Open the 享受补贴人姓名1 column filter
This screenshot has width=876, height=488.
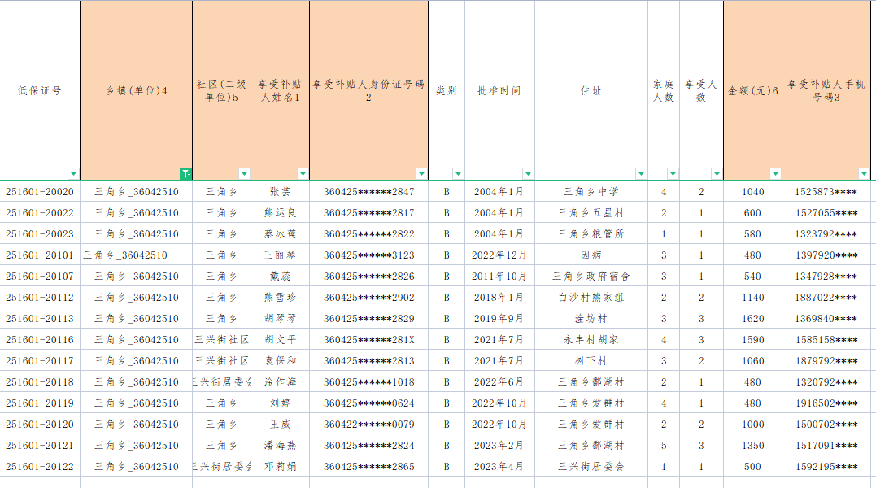tap(303, 173)
